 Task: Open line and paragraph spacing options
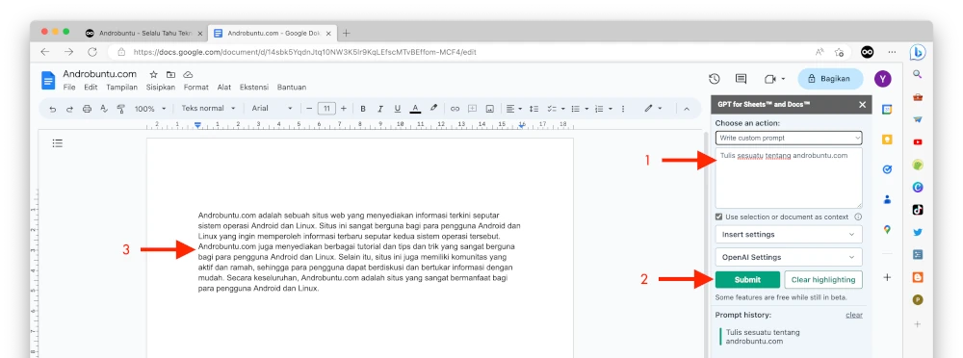pyautogui.click(x=534, y=109)
